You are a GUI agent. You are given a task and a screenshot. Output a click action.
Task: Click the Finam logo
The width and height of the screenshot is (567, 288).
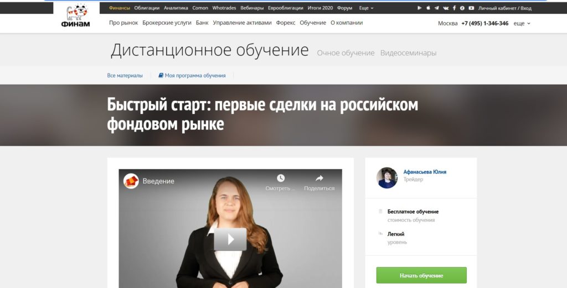pos(75,15)
